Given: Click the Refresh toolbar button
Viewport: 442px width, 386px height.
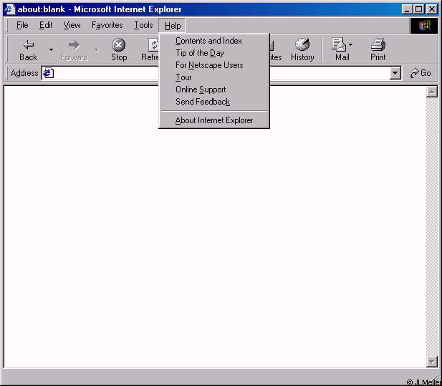Looking at the screenshot, I should click(x=150, y=50).
